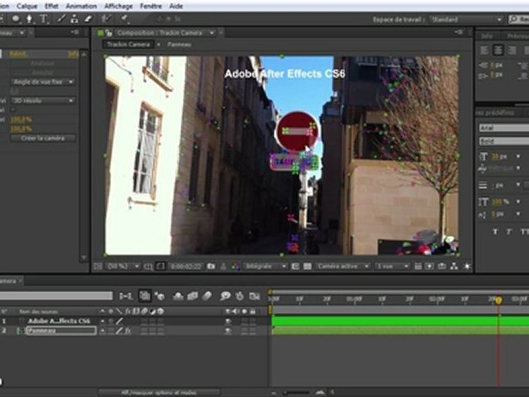Select the Brush tool
This screenshot has width=529, height=397.
click(x=61, y=19)
